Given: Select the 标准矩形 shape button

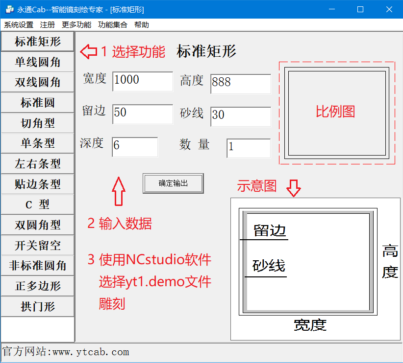Looking at the screenshot, I should click(x=37, y=42).
